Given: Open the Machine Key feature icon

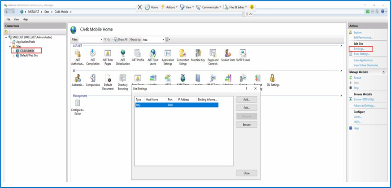Looking at the screenshot, I should point(198,53).
